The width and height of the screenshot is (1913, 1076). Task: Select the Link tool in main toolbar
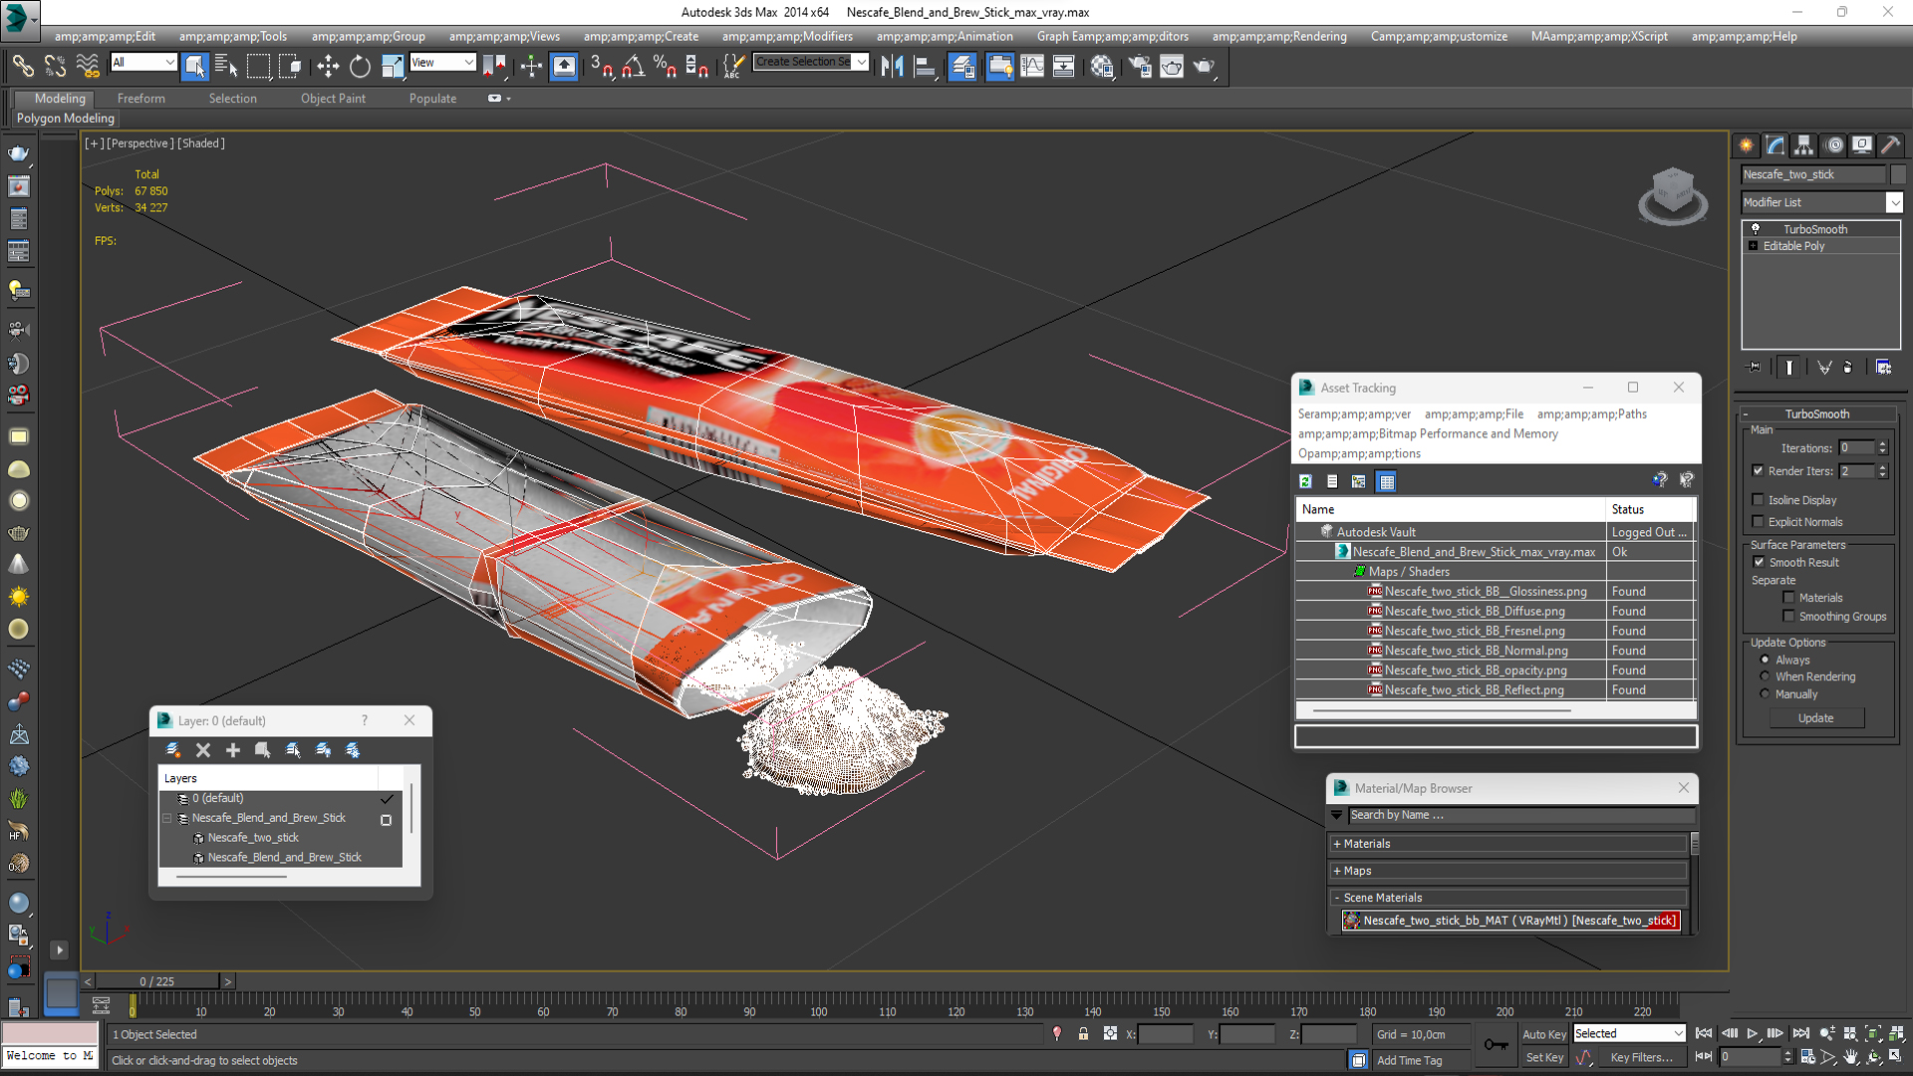click(x=23, y=66)
